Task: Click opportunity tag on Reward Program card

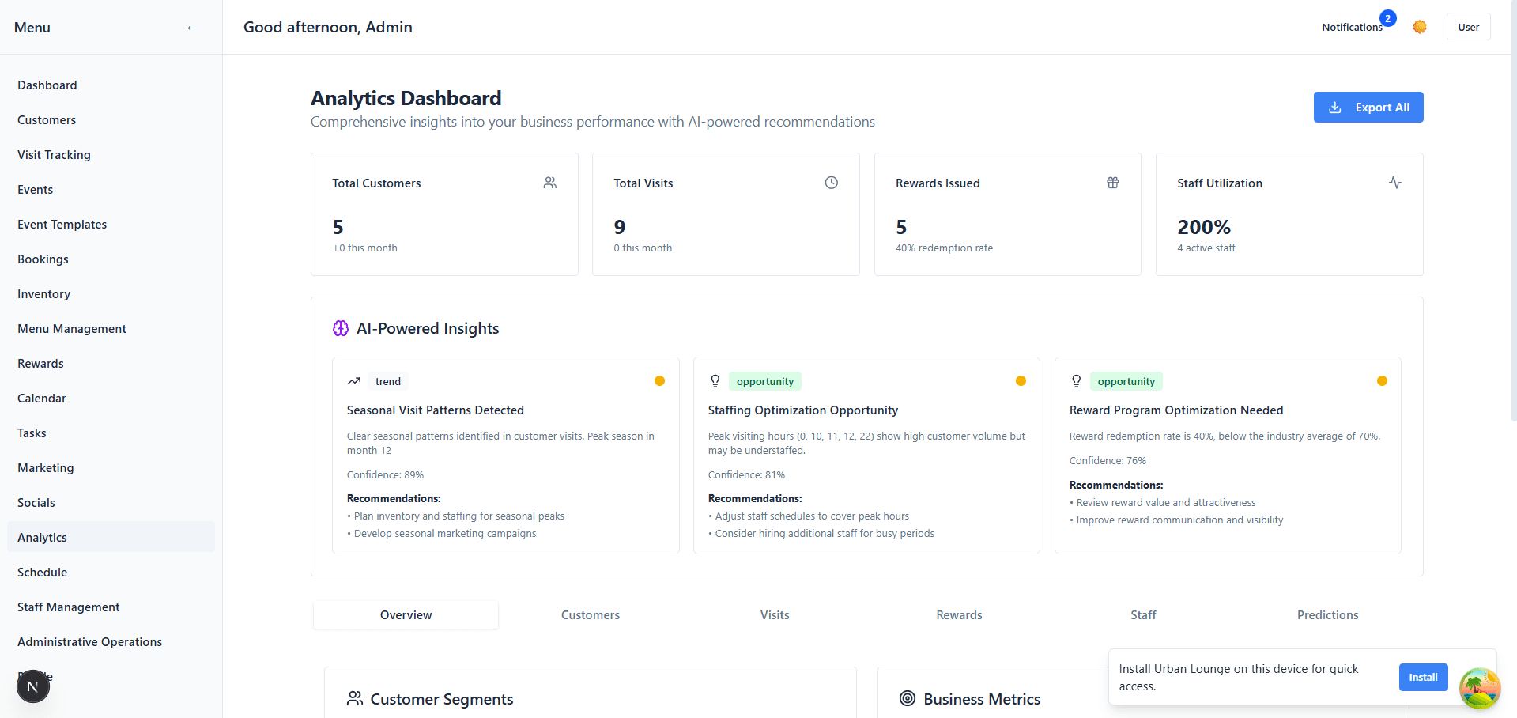Action: 1126,381
